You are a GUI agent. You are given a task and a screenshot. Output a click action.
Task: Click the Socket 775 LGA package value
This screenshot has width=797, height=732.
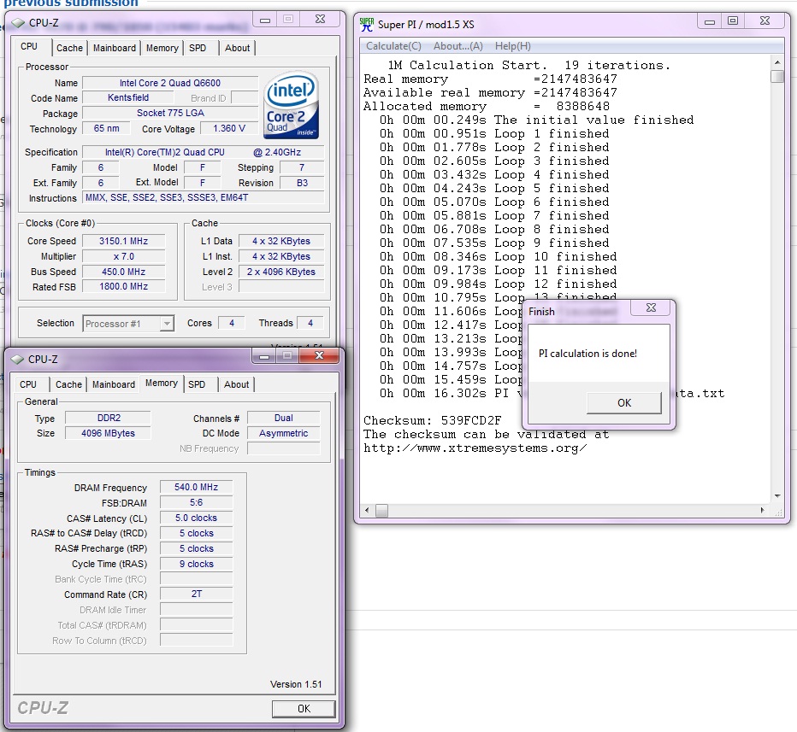(170, 113)
